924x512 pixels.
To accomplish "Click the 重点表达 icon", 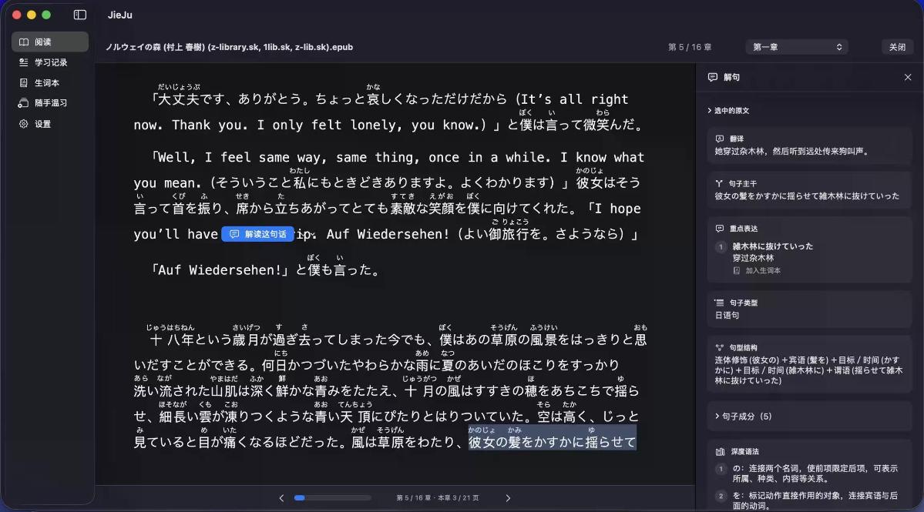I will click(720, 229).
